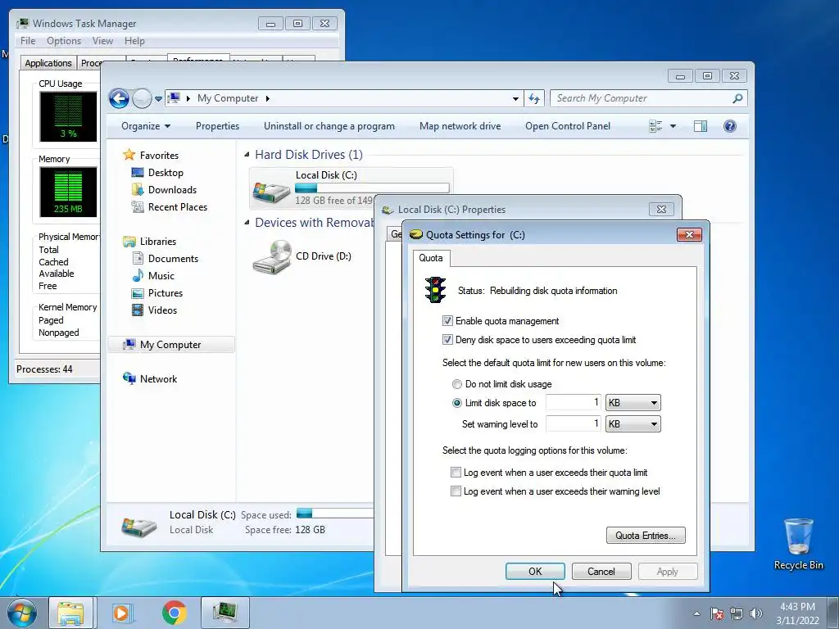Check Log event when user exceeds quota limit
Image resolution: width=839 pixels, height=629 pixels.
456,473
